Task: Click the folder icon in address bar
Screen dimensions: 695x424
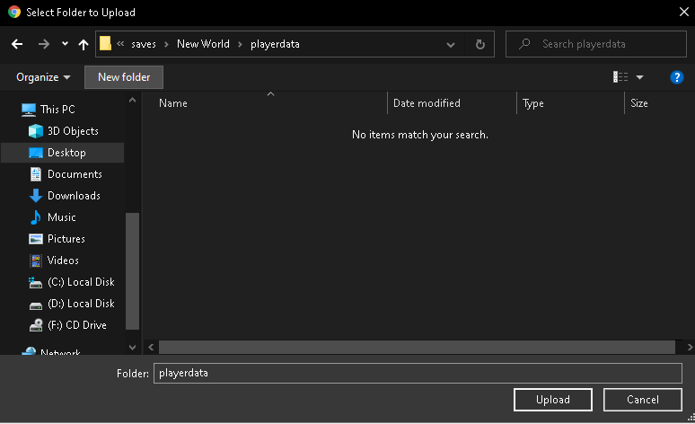Action: [x=105, y=43]
